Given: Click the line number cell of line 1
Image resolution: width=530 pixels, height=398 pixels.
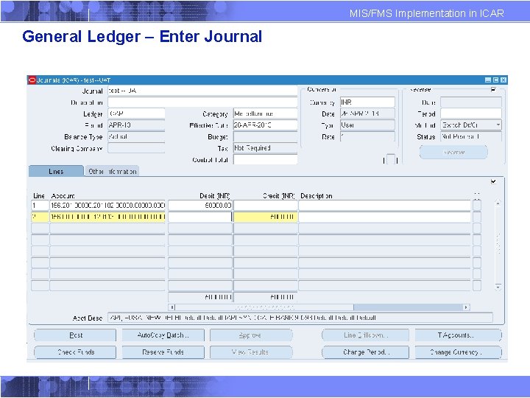Looking at the screenshot, I should 40,206.
